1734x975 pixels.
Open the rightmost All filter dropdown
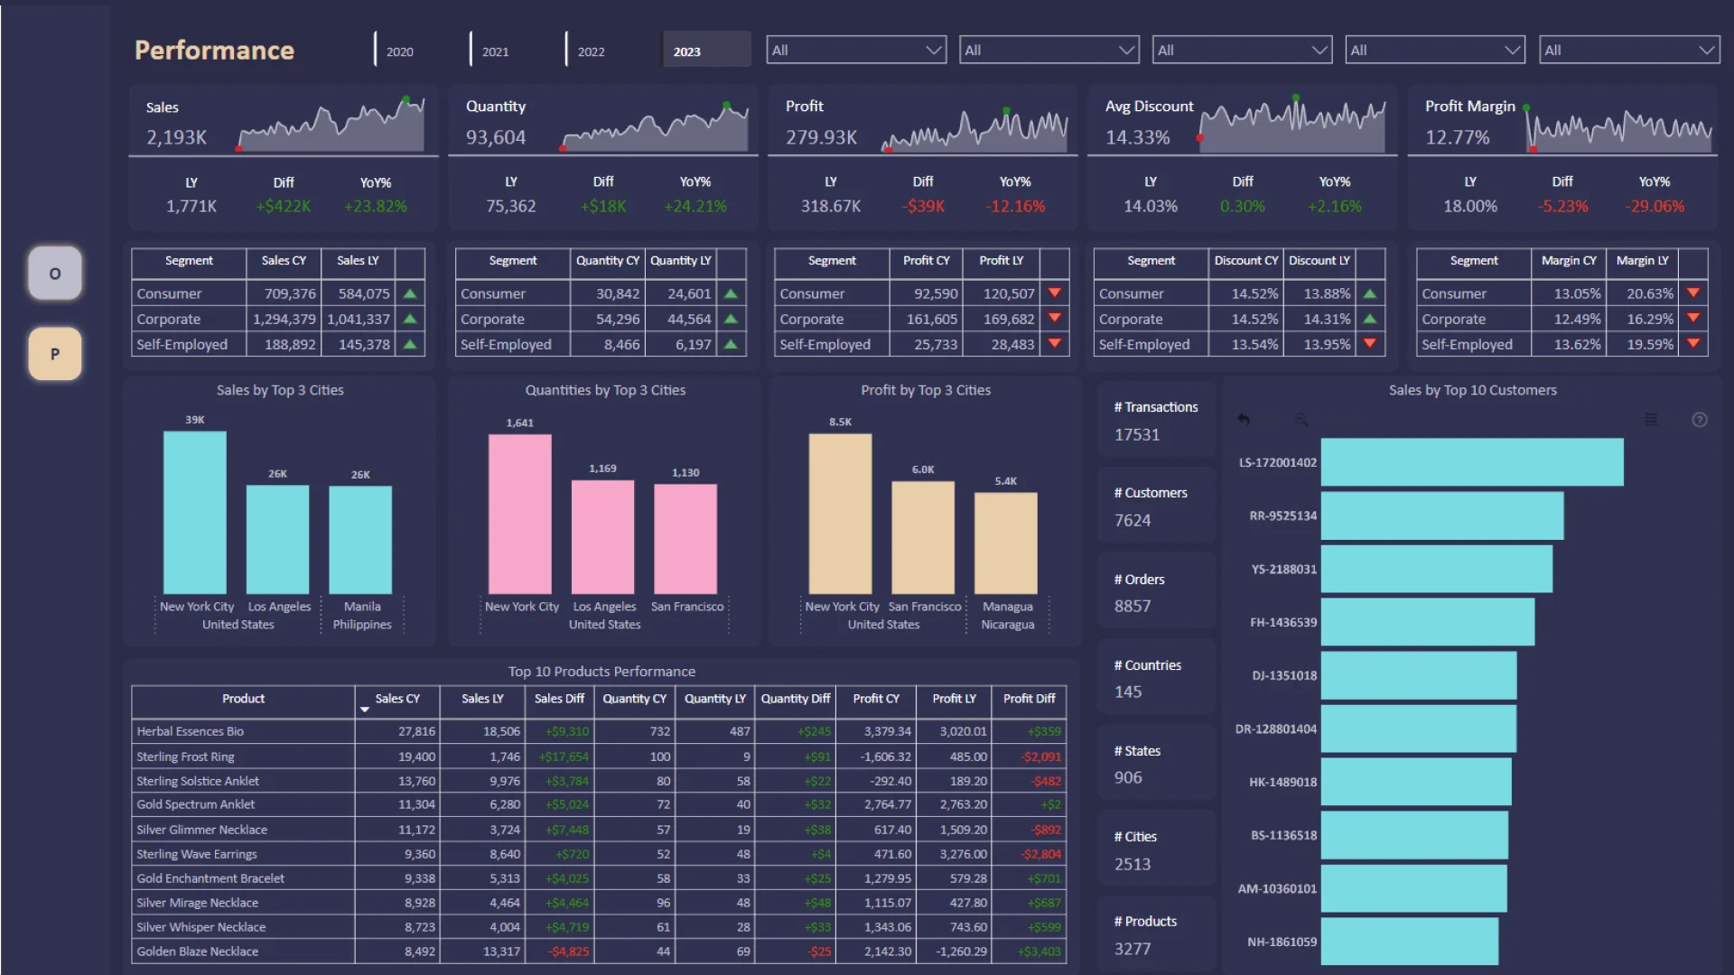pyautogui.click(x=1629, y=50)
